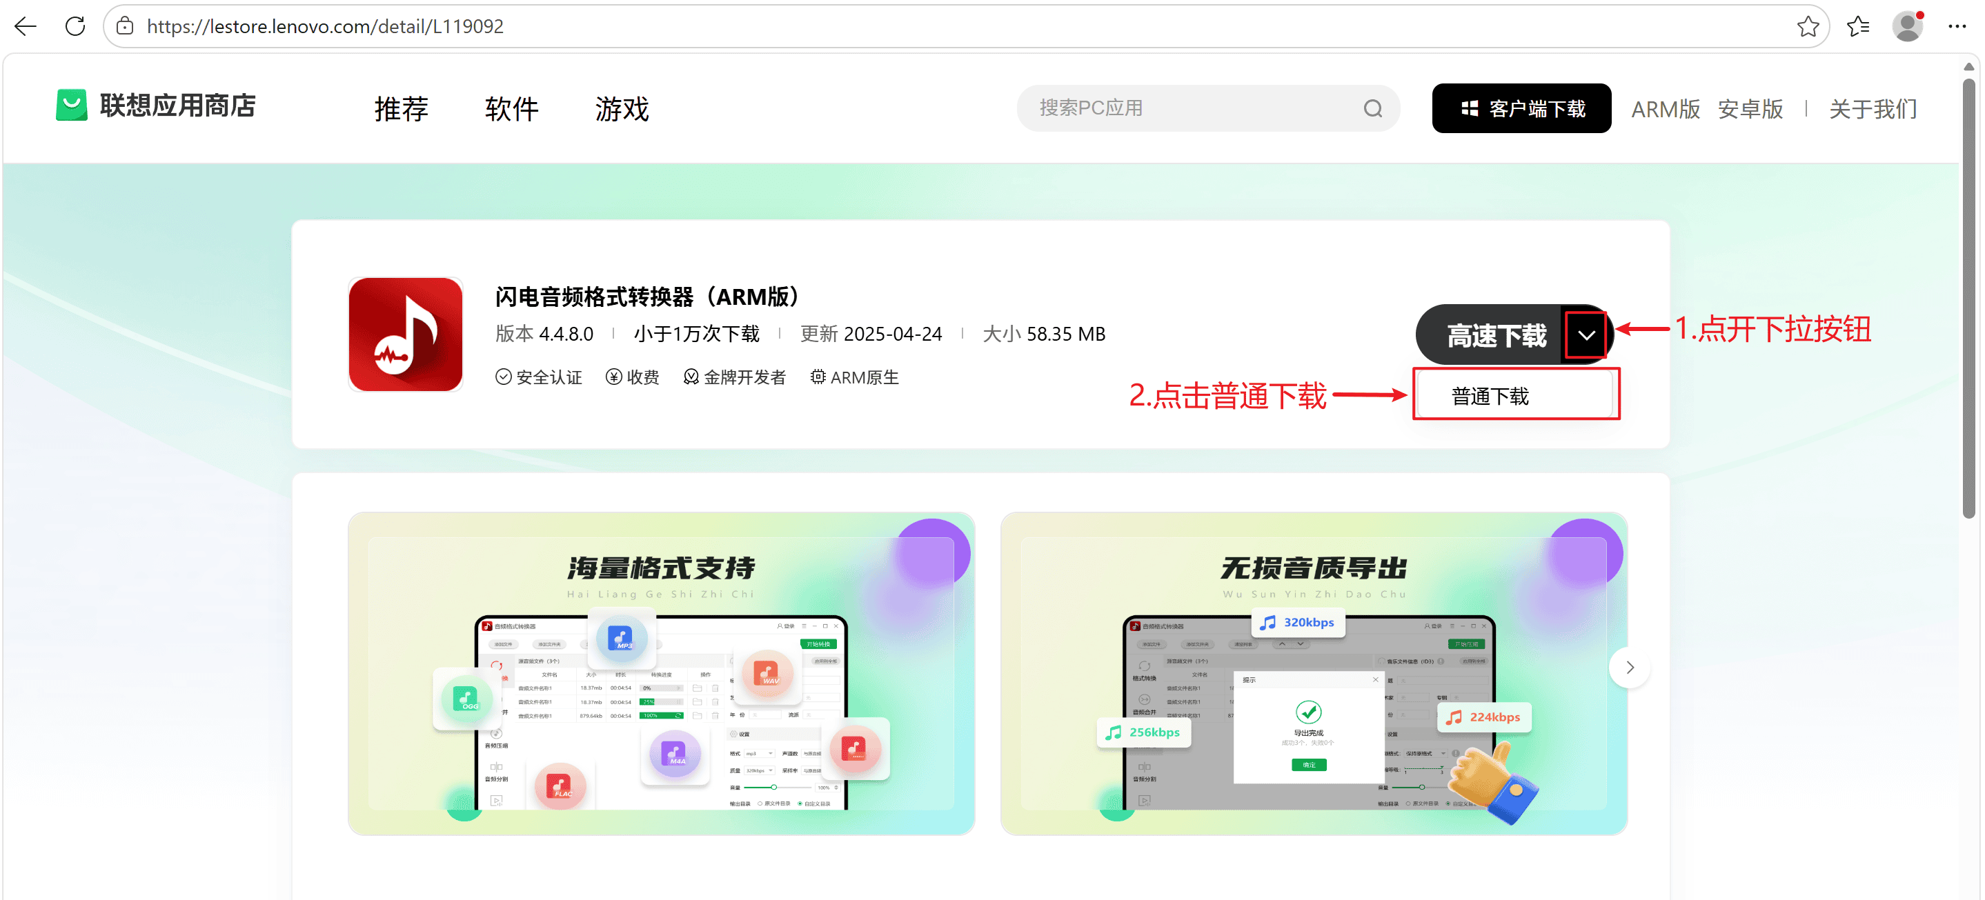Click the 大小 58.35 MB text
This screenshot has width=1985, height=900.
pos(1043,334)
